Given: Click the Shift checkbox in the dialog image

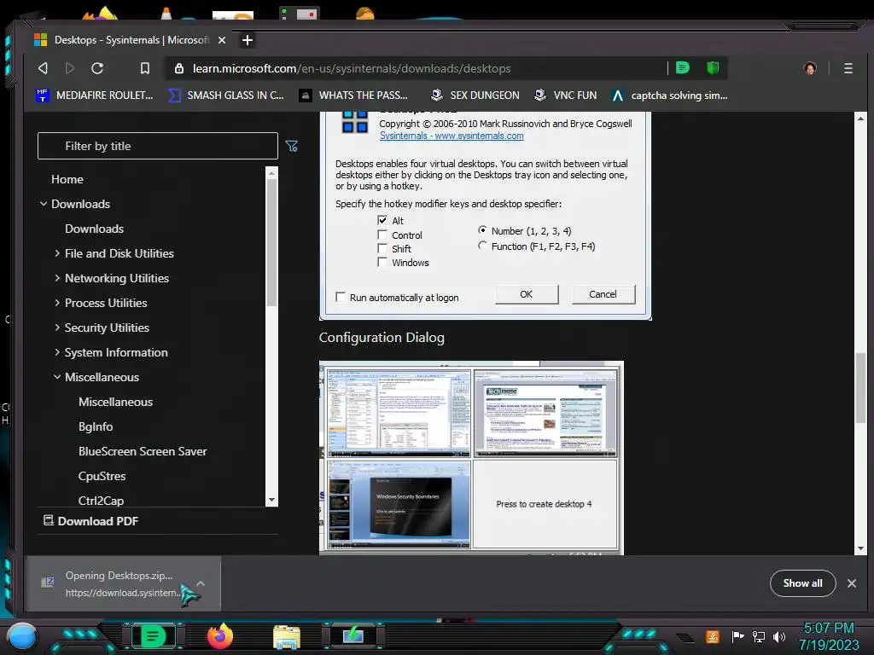Looking at the screenshot, I should coord(382,248).
